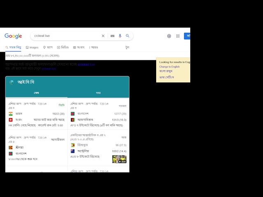The image size is (263, 197).
Task: Click বাংলা রাখুন (keep Bangla) link
Action: pyautogui.click(x=166, y=71)
